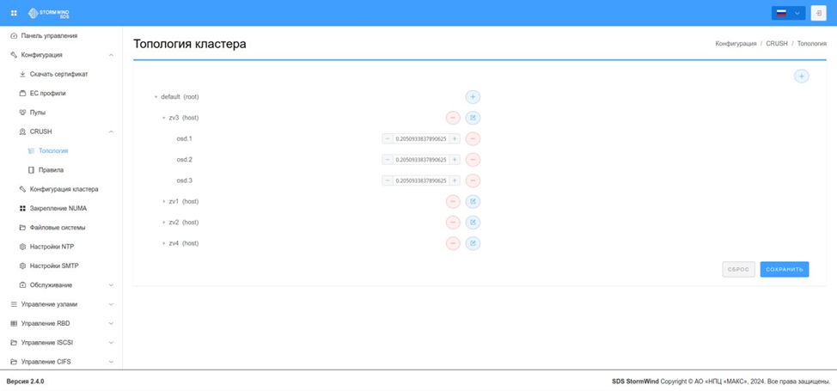Increase osd.2 weight

[455, 160]
